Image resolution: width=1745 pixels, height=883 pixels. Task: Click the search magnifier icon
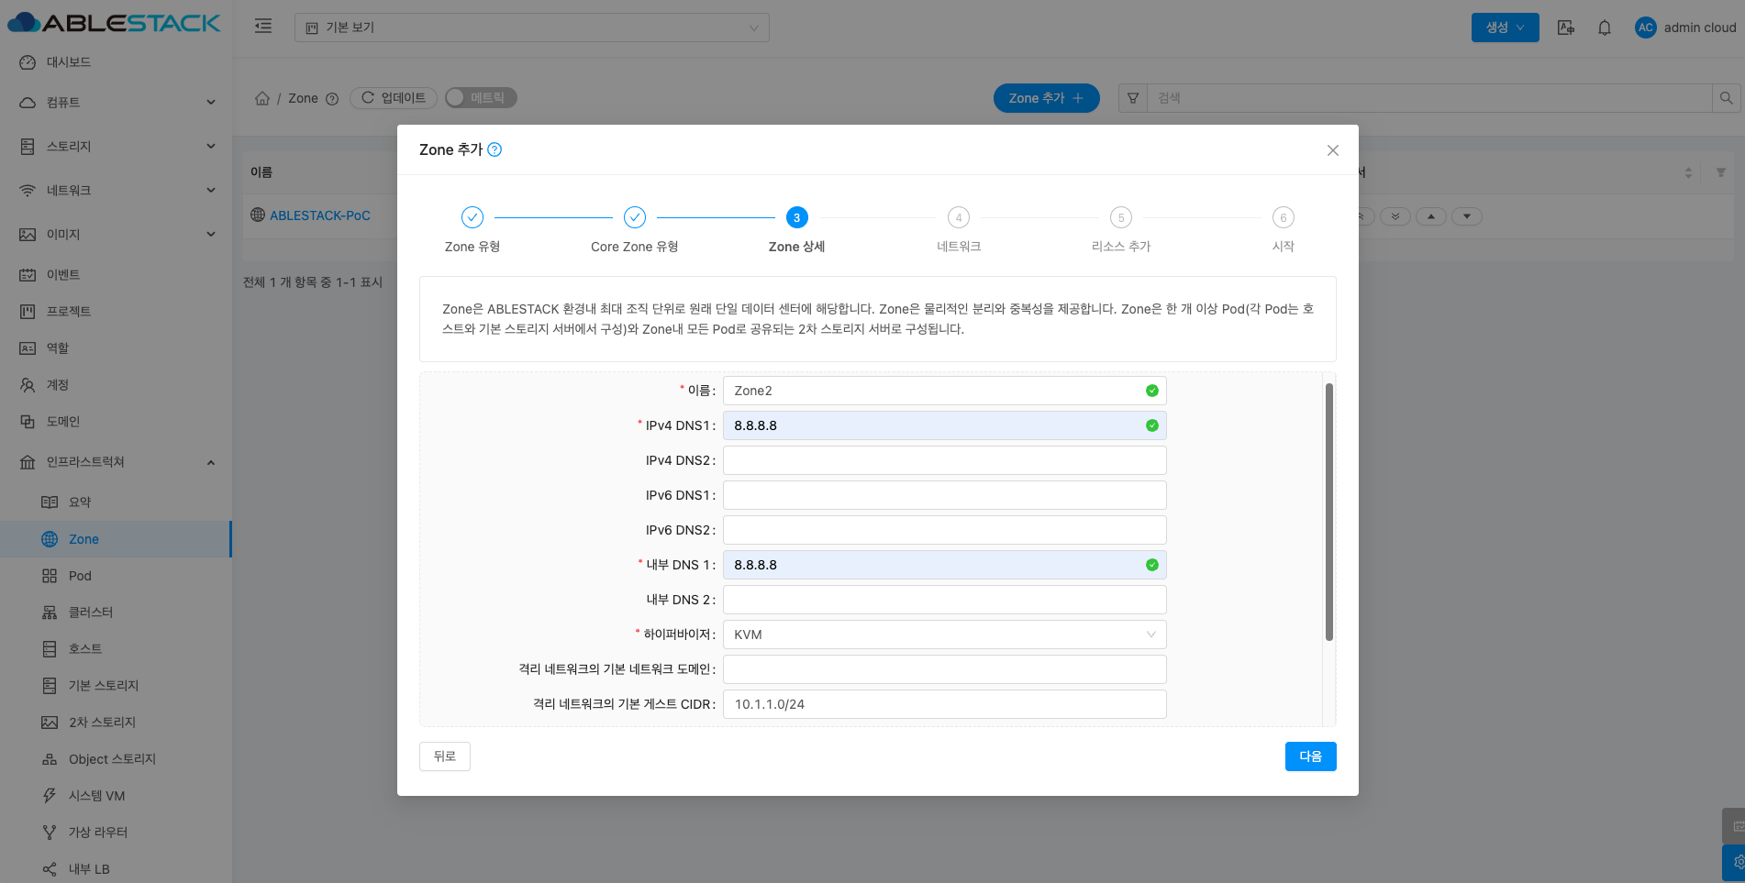pyautogui.click(x=1726, y=98)
